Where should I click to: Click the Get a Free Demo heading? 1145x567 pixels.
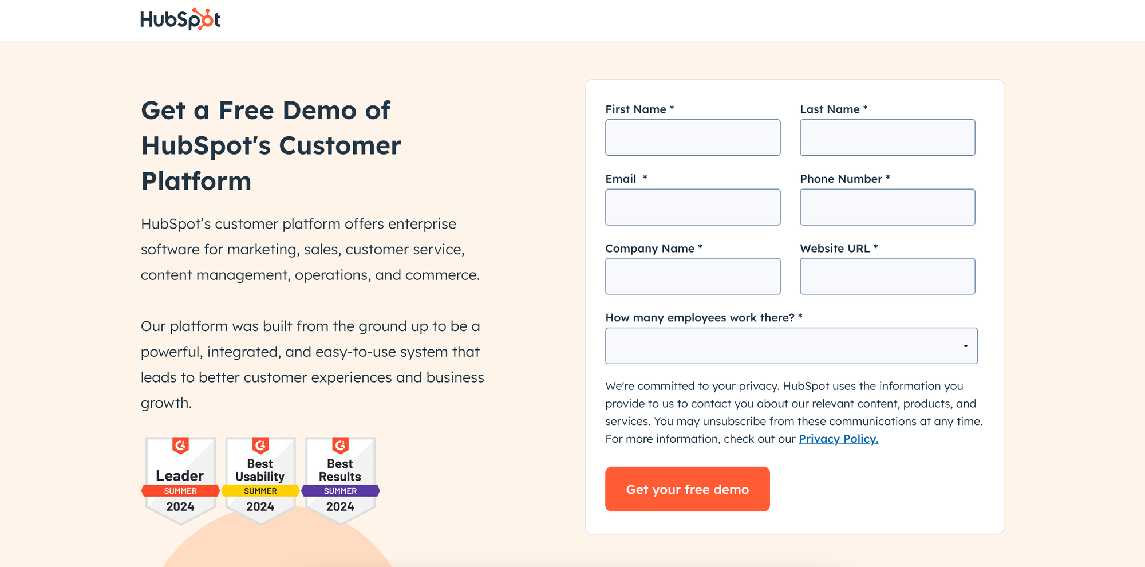[271, 146]
